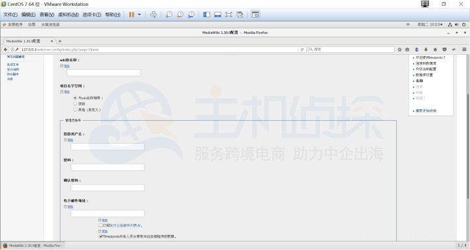Click the administrator username input field
470x250 pixels.
click(107, 147)
